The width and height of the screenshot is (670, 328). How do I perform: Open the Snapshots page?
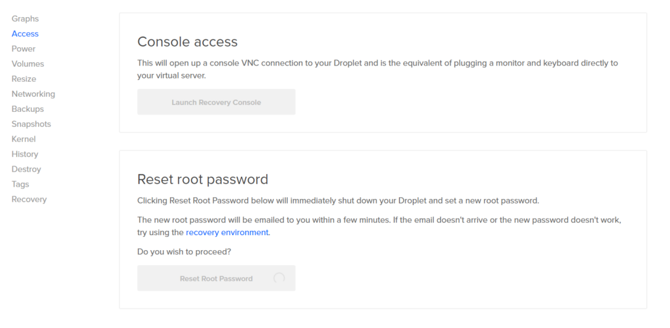tap(31, 124)
